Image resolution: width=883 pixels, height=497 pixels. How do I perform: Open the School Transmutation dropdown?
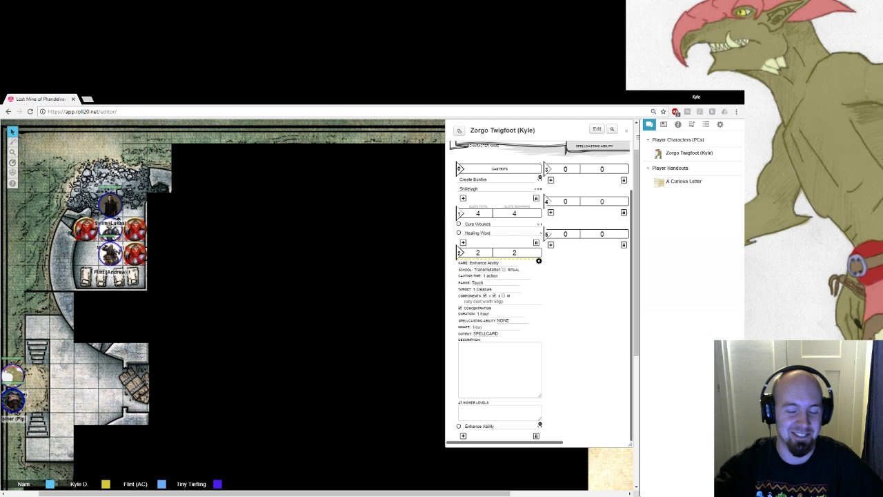(487, 269)
